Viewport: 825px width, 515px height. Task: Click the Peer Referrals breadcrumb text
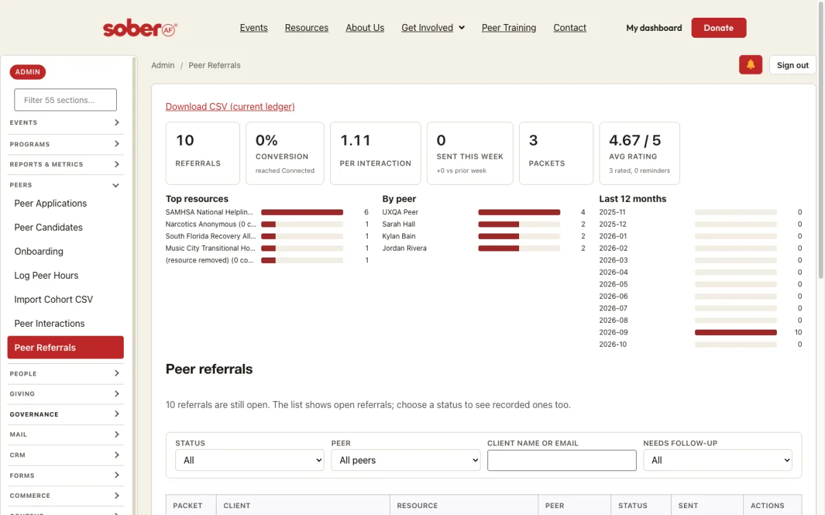coord(214,65)
